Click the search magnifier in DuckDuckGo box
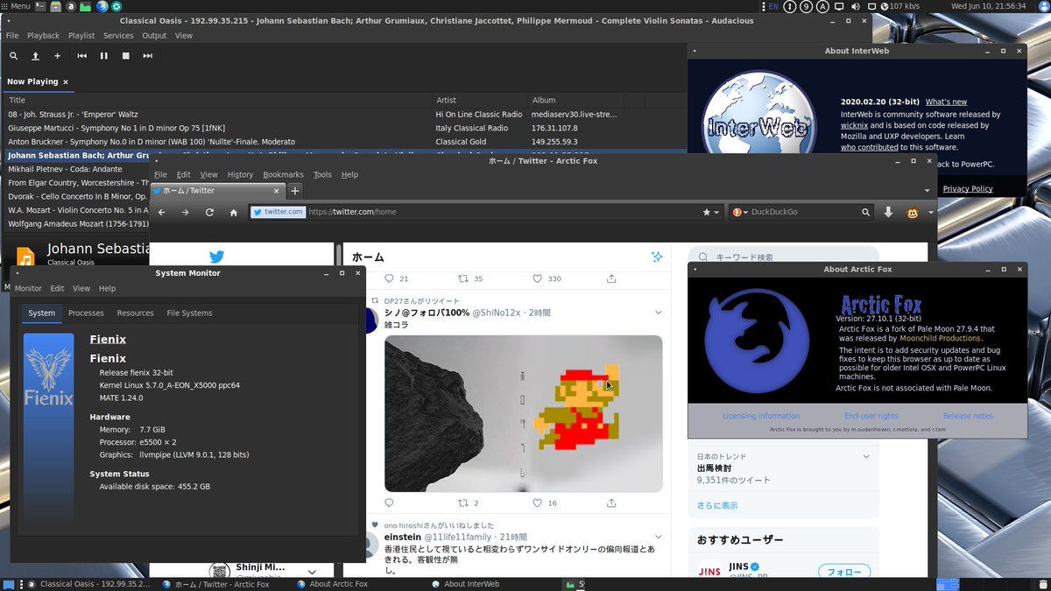This screenshot has width=1051, height=591. (866, 212)
